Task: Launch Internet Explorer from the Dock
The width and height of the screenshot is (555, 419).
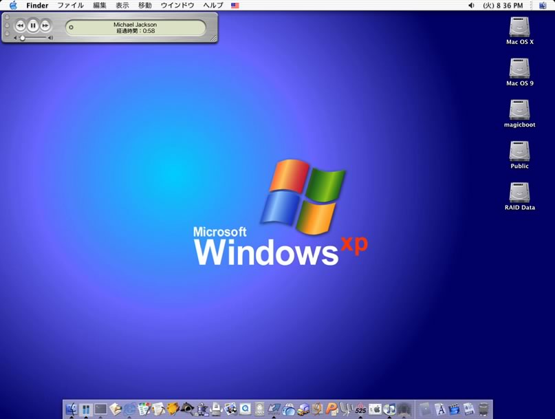Action: tap(129, 409)
